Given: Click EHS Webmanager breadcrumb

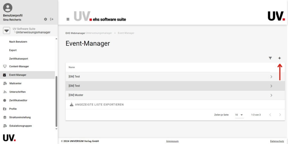Looking at the screenshot, I should coord(75,33).
